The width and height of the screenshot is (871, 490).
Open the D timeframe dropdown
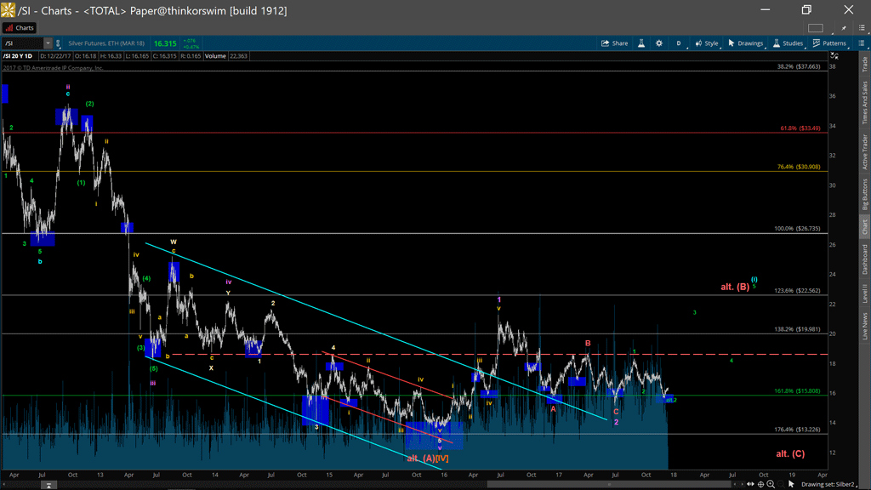coord(679,43)
